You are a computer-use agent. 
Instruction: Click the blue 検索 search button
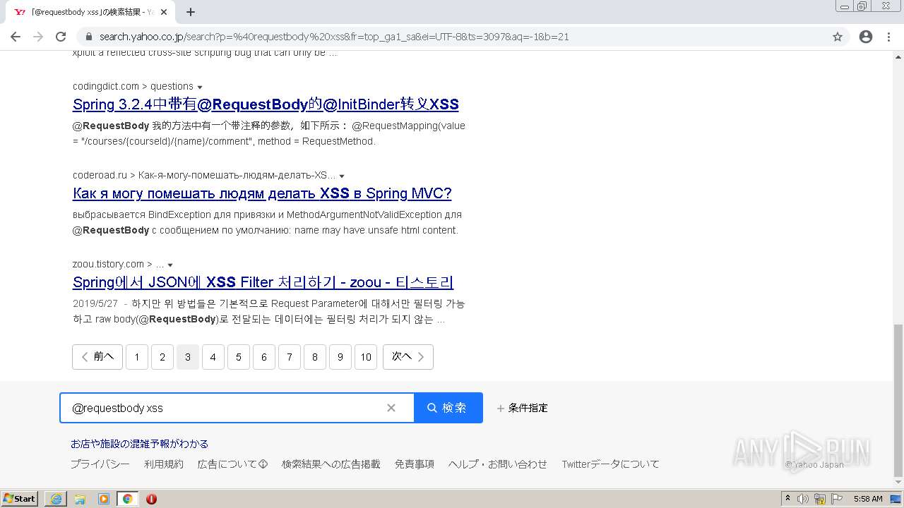pyautogui.click(x=448, y=408)
